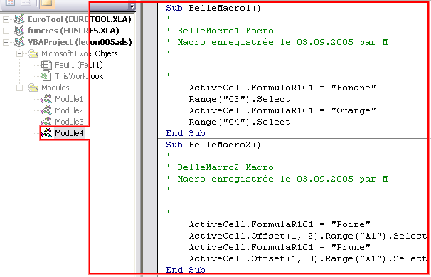Click the "Poire" assignment line
The image size is (431, 277).
[280, 224]
